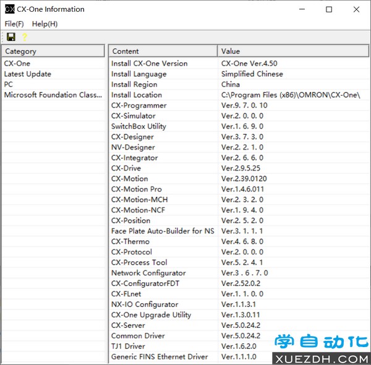Click the value Ver.1.3.0.11
This screenshot has width=371, height=365.
point(241,314)
